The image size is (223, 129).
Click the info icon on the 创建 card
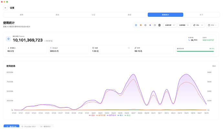pos(129,48)
